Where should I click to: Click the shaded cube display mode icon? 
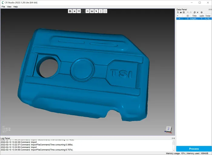92,11
